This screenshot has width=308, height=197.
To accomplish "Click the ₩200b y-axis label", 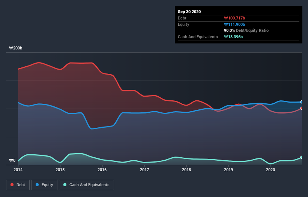I will click(15, 48).
